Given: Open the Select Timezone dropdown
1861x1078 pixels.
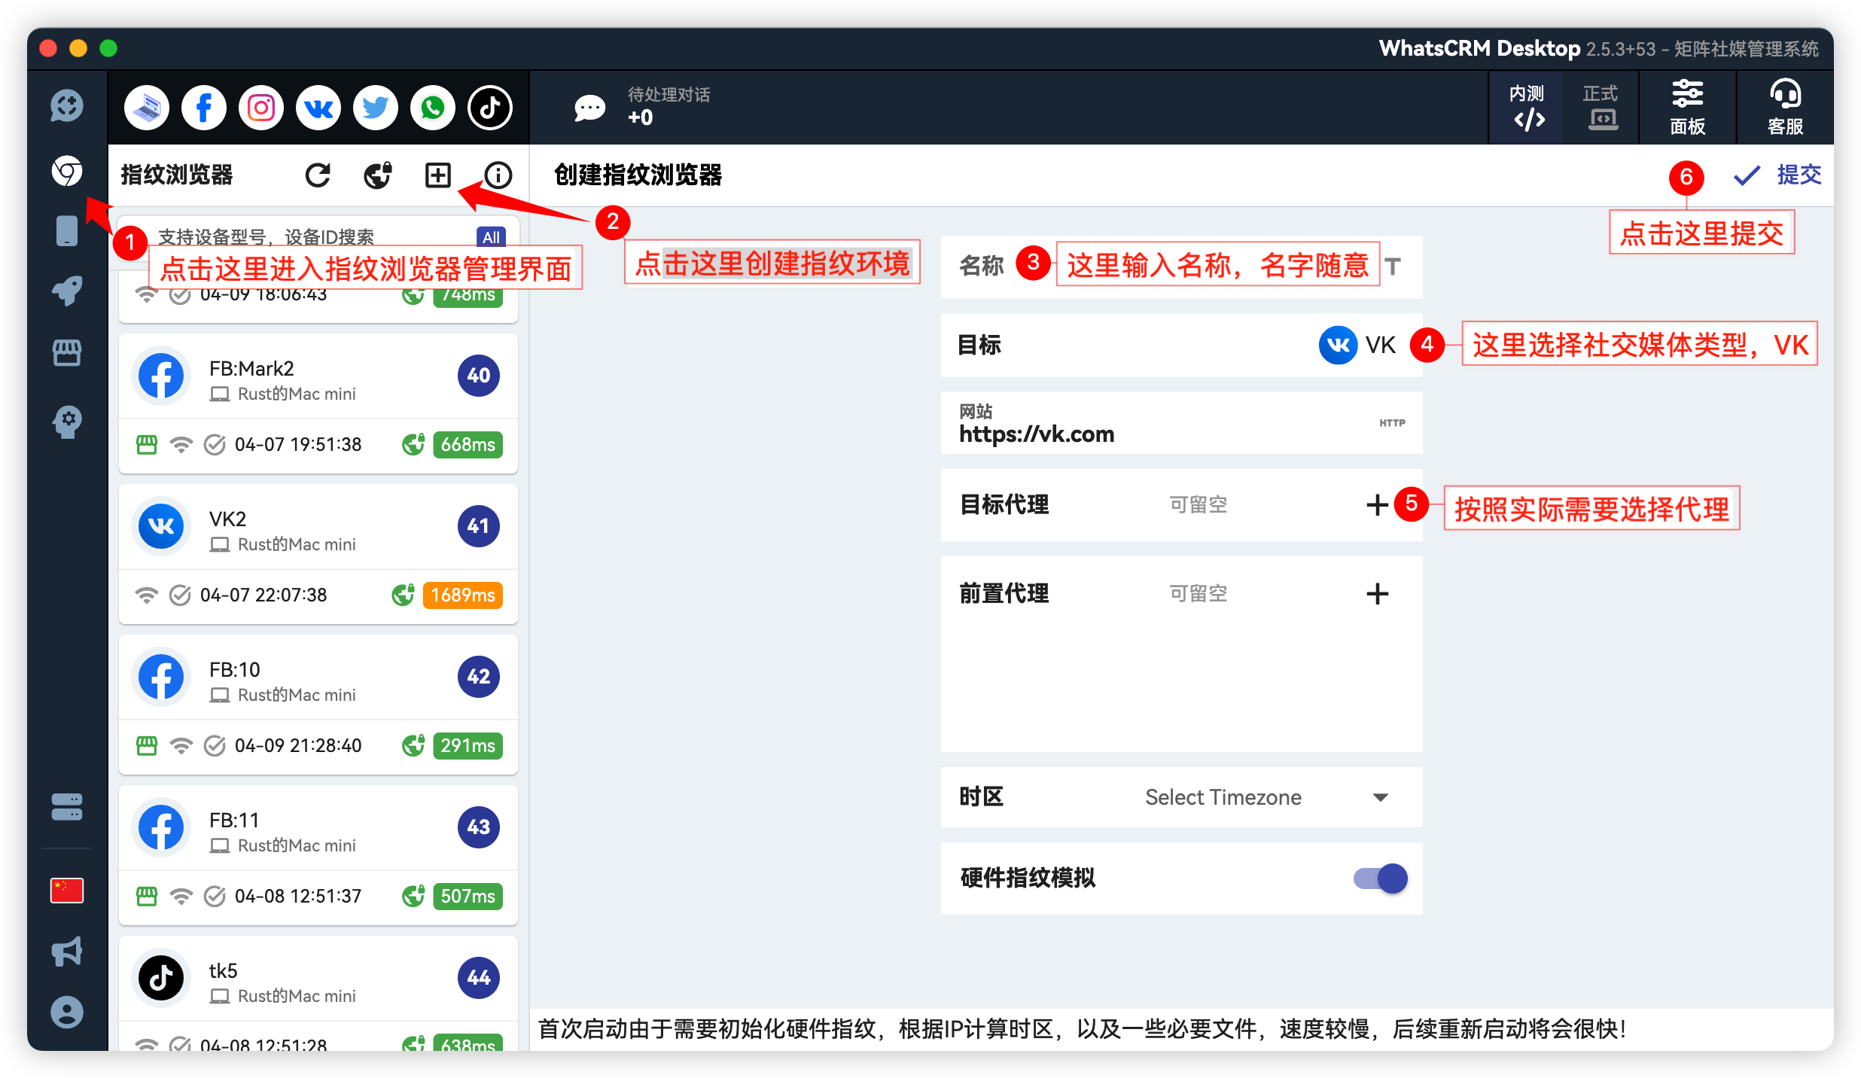Looking at the screenshot, I should point(1265,797).
